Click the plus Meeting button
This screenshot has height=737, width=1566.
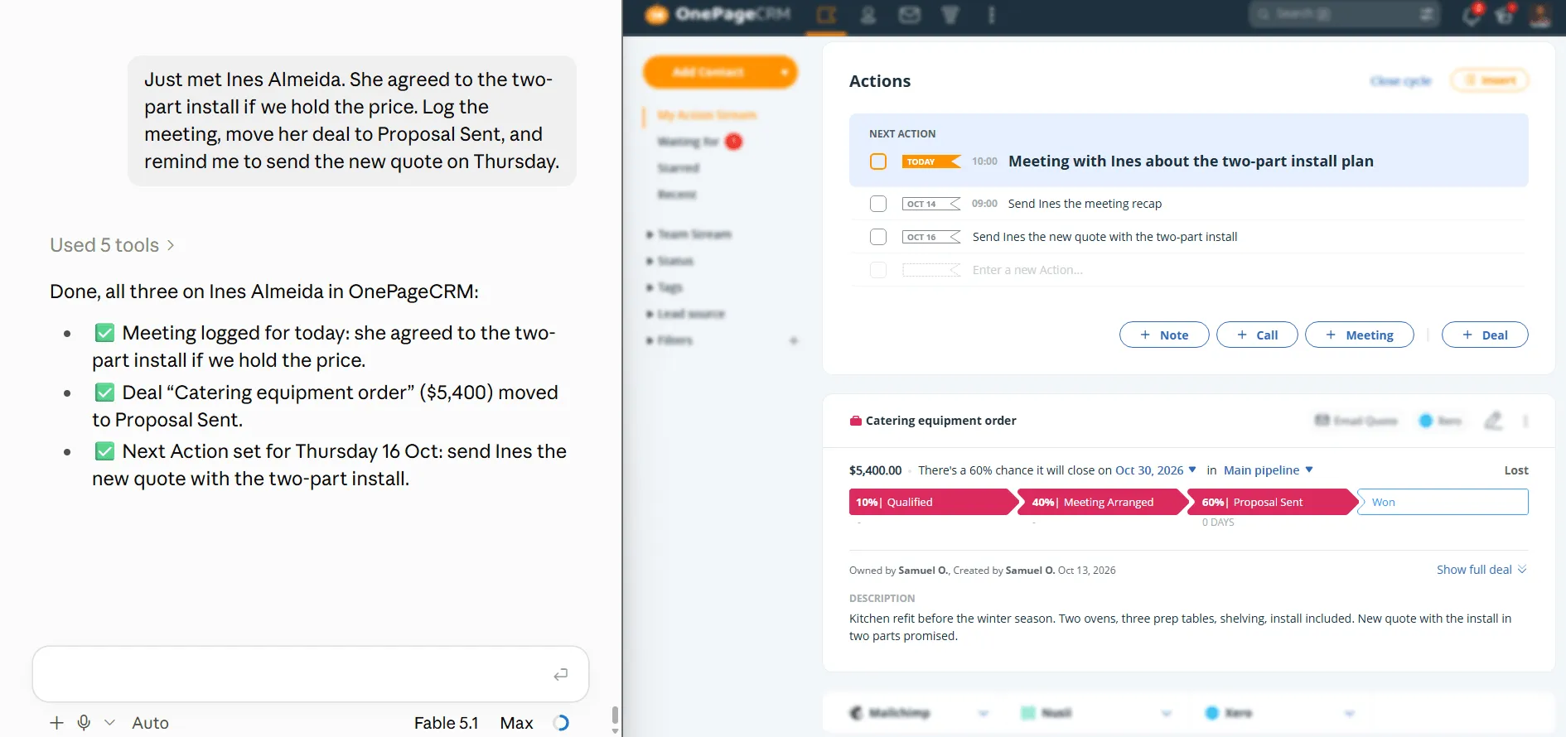1360,335
